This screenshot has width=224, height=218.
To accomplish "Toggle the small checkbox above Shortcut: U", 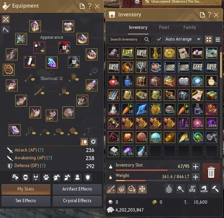I will click(x=52, y=73).
